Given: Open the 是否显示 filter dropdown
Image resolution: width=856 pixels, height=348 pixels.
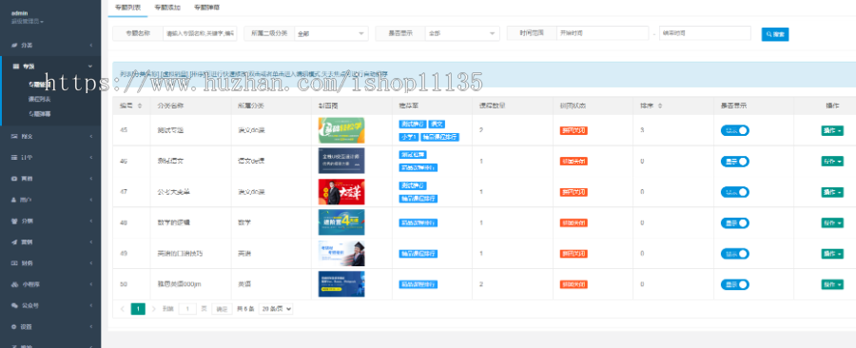Looking at the screenshot, I should 462,34.
